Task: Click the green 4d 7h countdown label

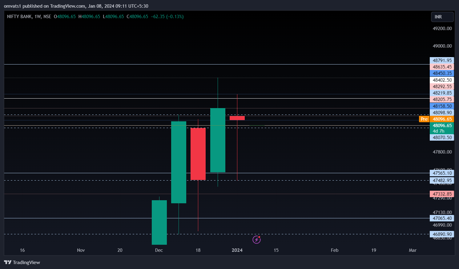Action: (x=438, y=131)
